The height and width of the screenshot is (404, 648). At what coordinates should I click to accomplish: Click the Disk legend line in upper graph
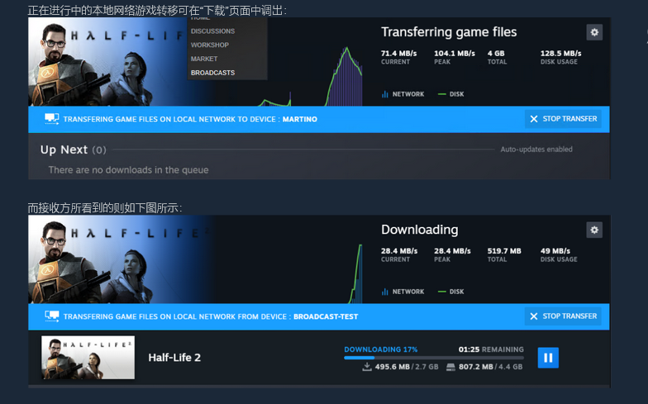tap(441, 94)
